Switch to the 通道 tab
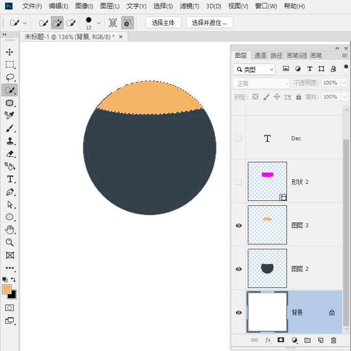This screenshot has width=351, height=351. [260, 55]
